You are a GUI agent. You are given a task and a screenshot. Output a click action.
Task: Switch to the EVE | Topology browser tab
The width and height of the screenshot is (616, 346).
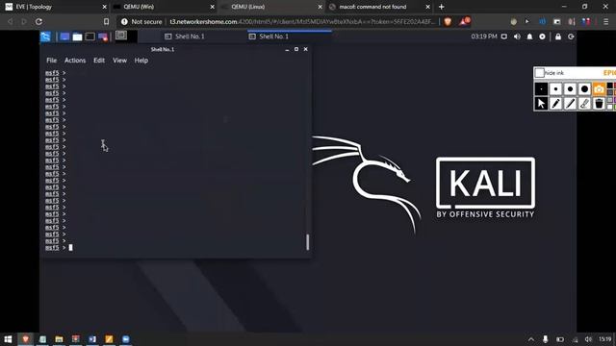[54, 7]
